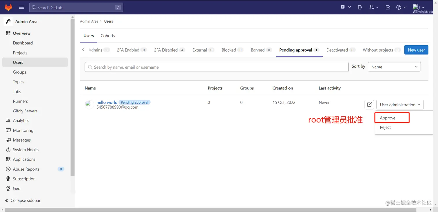Viewport: 438px width, 212px height.
Task: Open the Deactivated filter tab
Action: click(341, 50)
